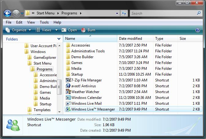
Task: Select Windows folder in folder tree
Action: 35,52
